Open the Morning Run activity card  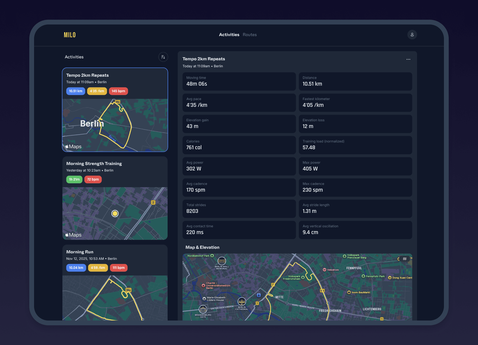coord(80,252)
